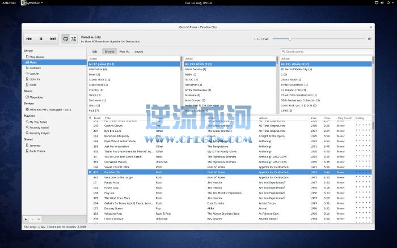Click the Edit toolbar button
397x248 pixels.
[95, 52]
